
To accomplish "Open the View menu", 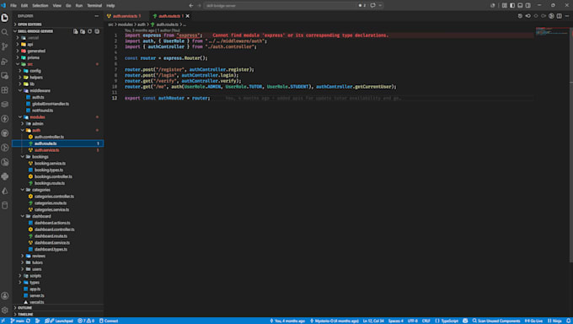I will click(57, 6).
